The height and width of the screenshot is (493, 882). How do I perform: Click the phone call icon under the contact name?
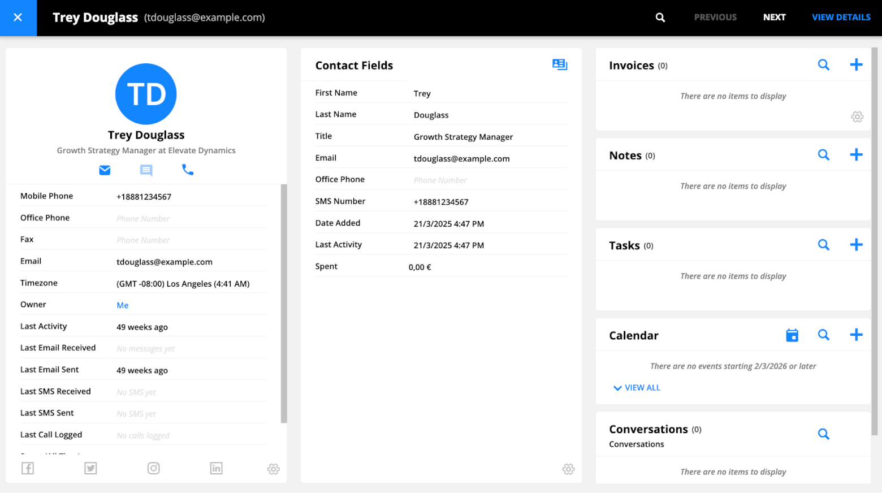(187, 170)
